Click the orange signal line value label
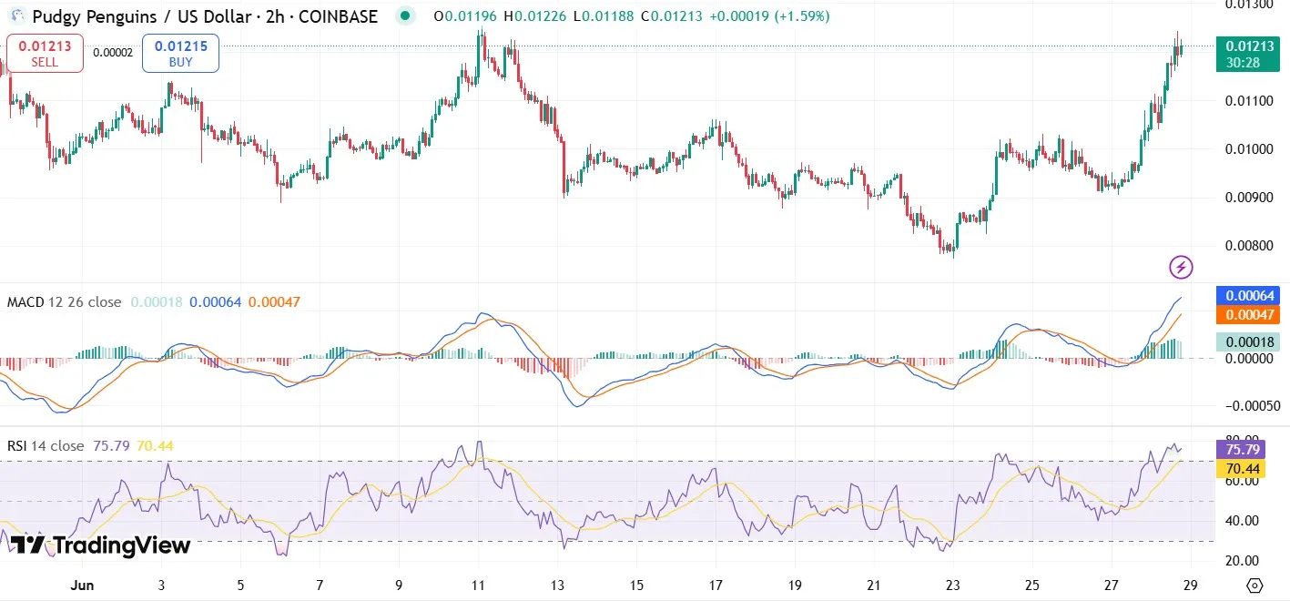This screenshot has width=1290, height=601. 1248,314
